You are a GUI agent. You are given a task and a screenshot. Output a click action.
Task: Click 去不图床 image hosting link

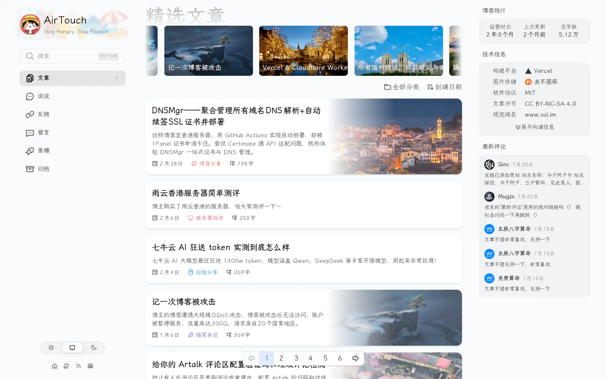pos(541,82)
